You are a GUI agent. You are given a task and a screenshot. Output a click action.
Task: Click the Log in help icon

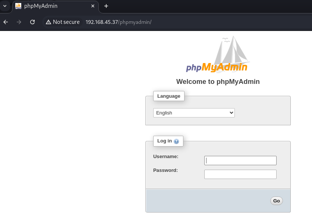click(176, 141)
